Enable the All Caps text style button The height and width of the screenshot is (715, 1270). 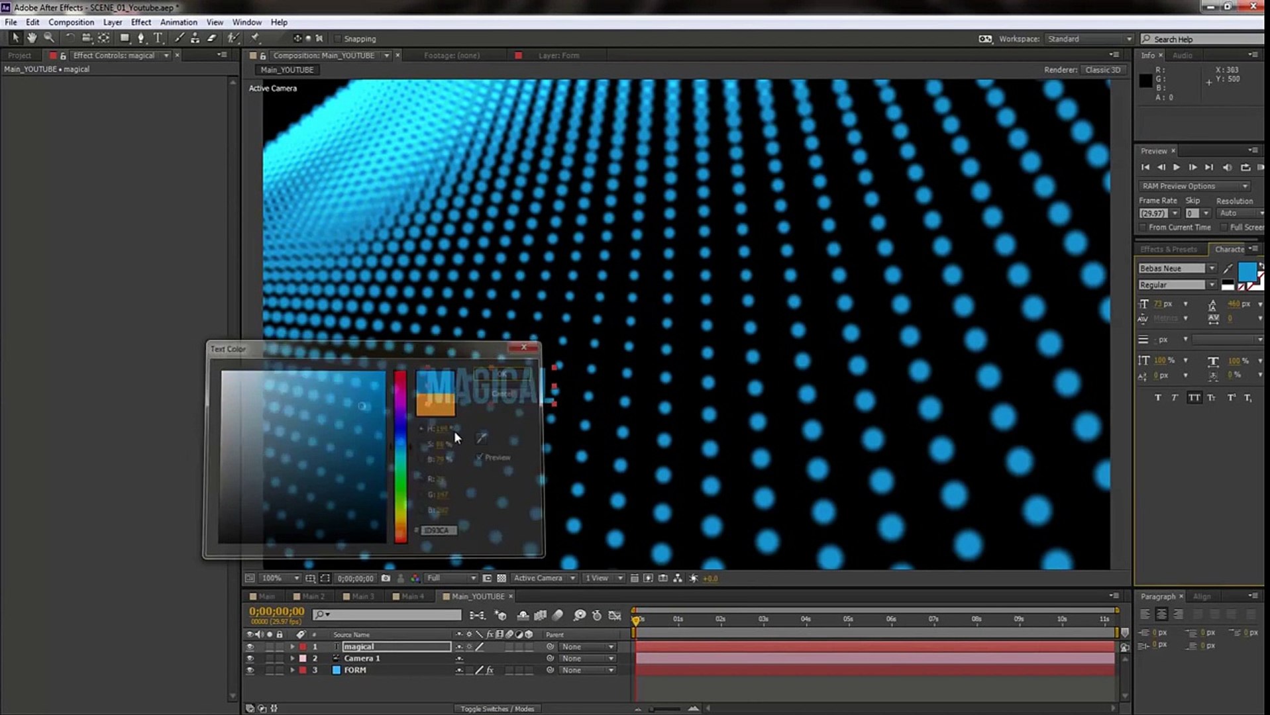coord(1194,398)
